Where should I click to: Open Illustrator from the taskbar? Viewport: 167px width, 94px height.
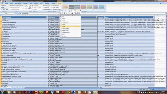[x=20, y=92]
